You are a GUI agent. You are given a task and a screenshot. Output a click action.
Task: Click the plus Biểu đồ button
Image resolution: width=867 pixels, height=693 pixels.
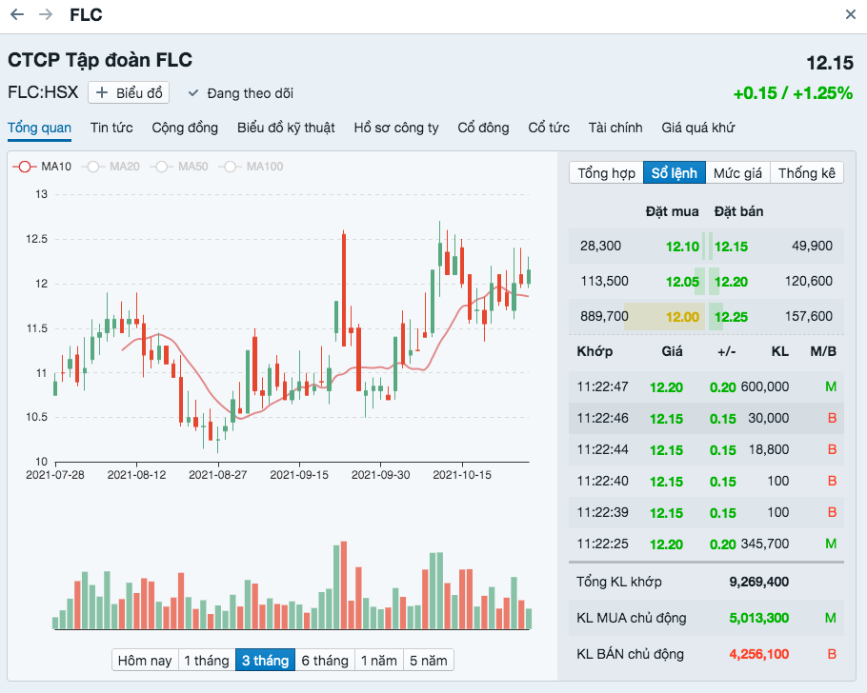click(129, 93)
